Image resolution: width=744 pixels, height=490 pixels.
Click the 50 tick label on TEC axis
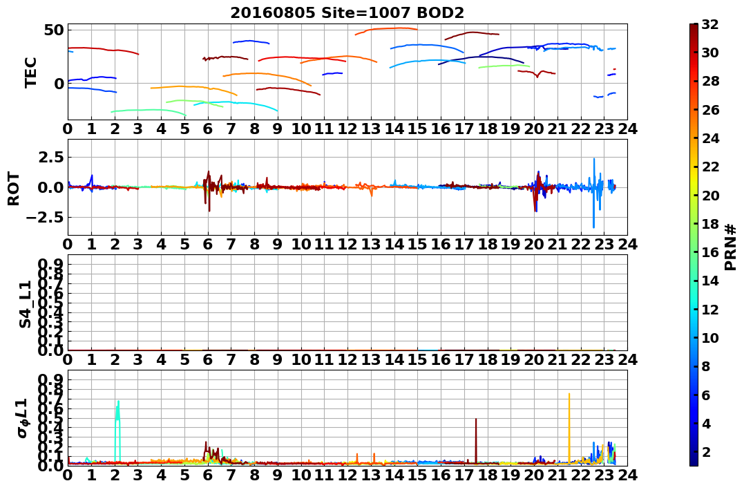[53, 30]
